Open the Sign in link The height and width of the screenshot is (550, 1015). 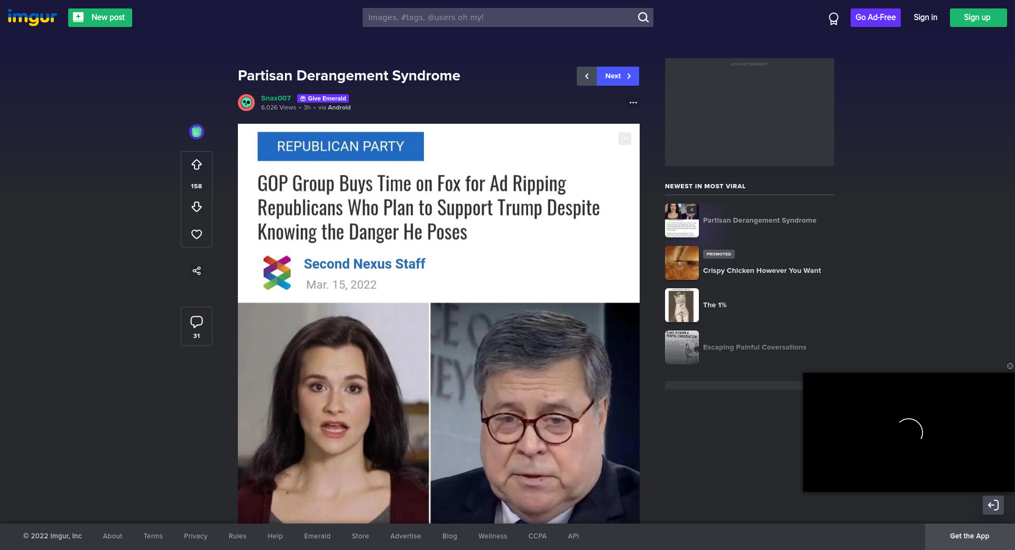[x=925, y=17]
